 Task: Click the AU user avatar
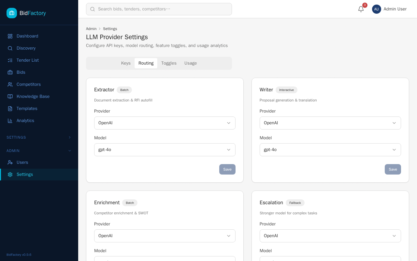pos(377,9)
